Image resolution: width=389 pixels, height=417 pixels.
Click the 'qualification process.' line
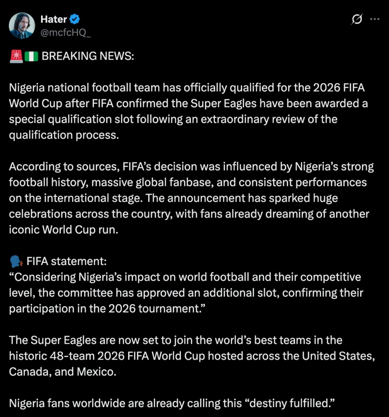point(64,135)
